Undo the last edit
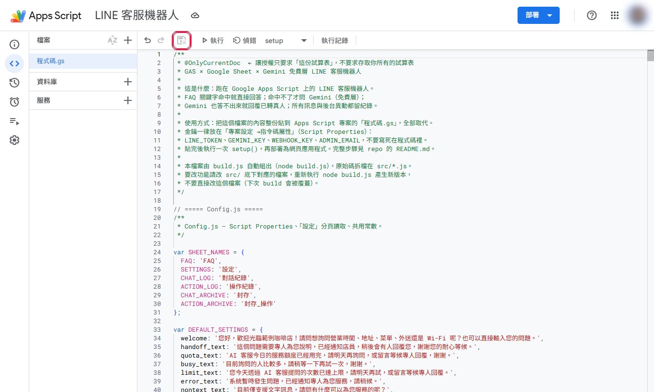Image resolution: width=654 pixels, height=392 pixels. coord(147,41)
